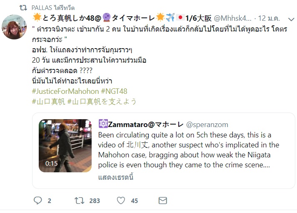This screenshot has height=213, width=297.
Task: Retweet using the arrows icon beside 283
Action: click(79, 201)
